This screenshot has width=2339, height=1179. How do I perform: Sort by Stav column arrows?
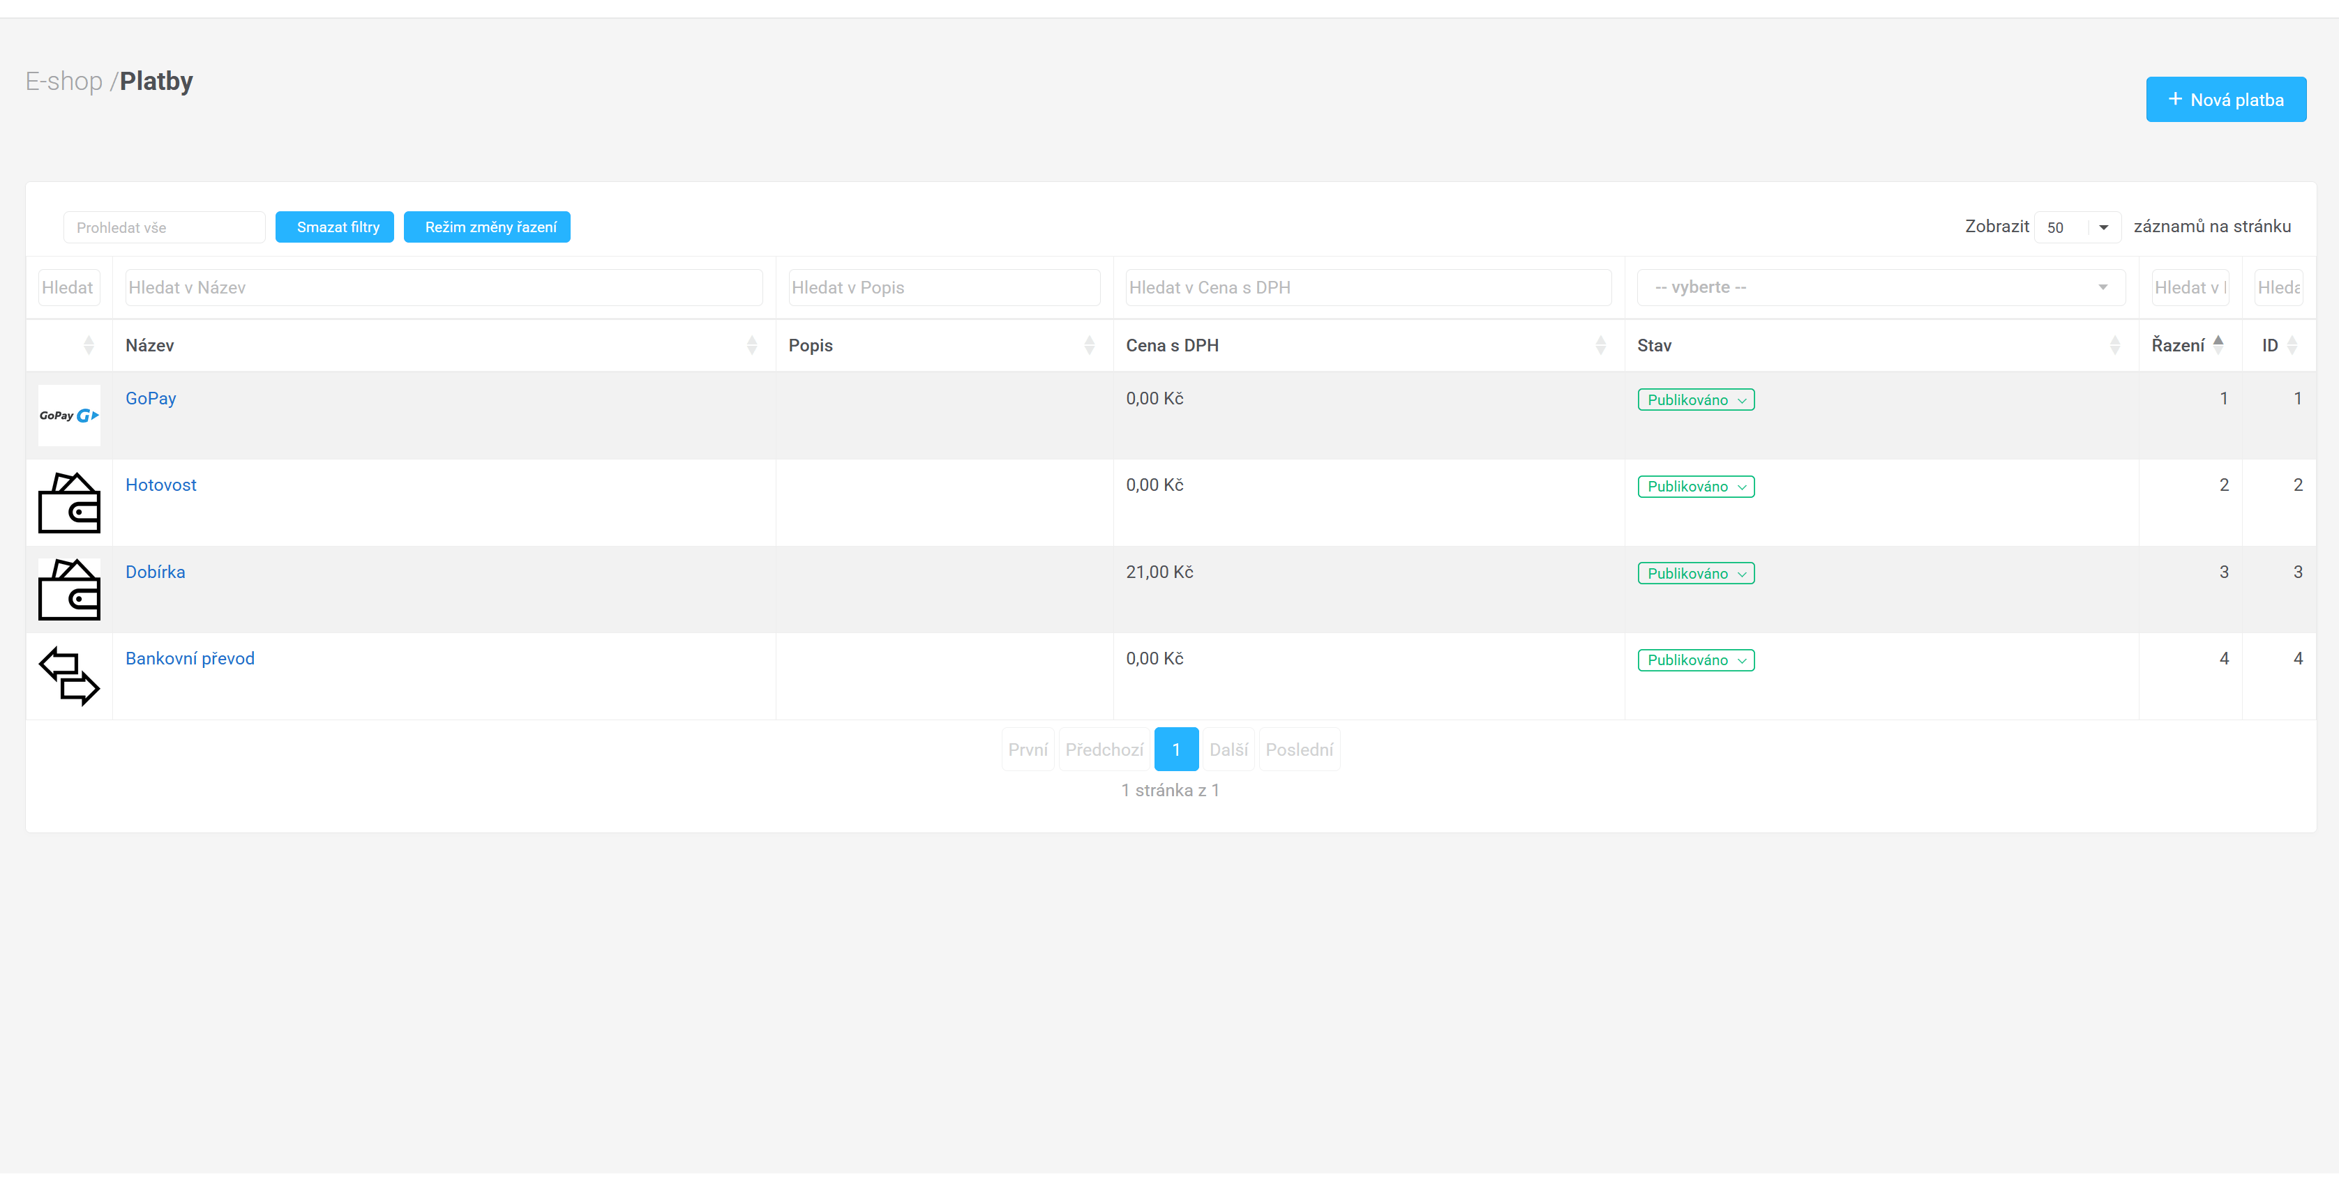2114,345
